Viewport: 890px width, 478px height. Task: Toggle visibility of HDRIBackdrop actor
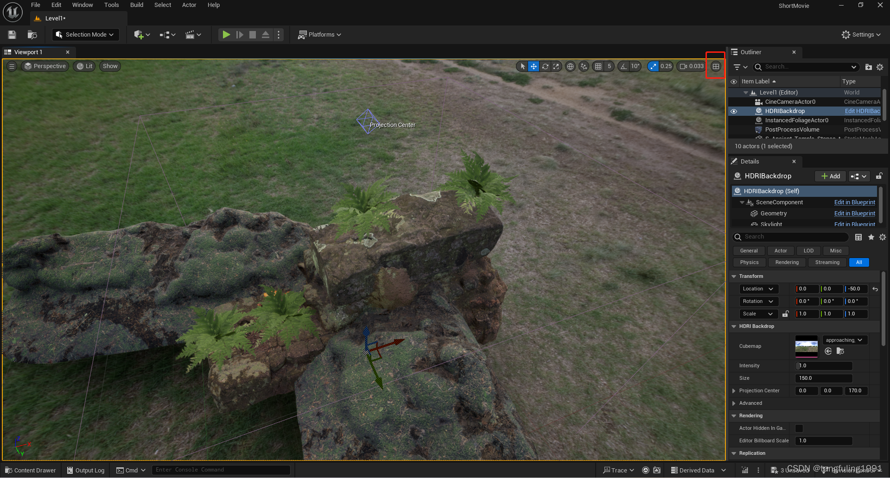click(x=734, y=111)
